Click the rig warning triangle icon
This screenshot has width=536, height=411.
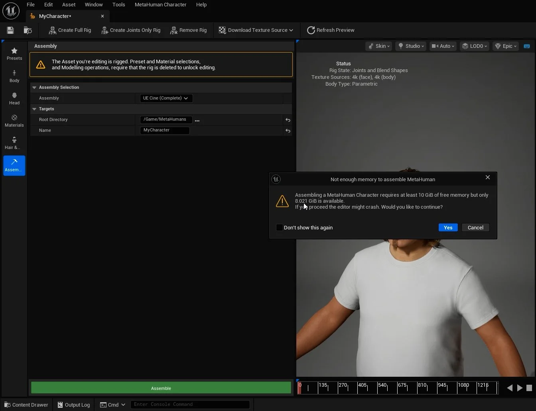point(41,65)
